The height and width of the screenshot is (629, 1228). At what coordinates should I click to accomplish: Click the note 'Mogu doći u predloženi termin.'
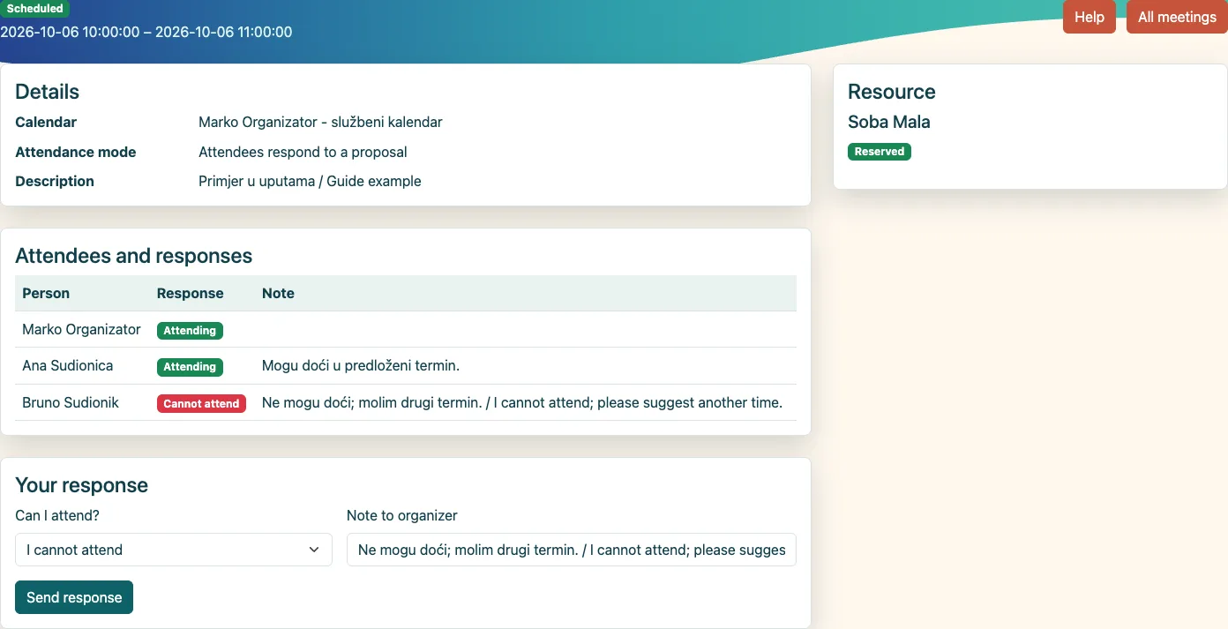(x=361, y=366)
